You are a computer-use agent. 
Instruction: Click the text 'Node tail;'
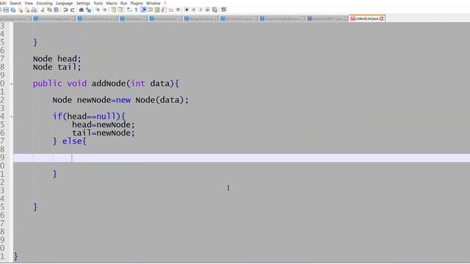tap(57, 67)
